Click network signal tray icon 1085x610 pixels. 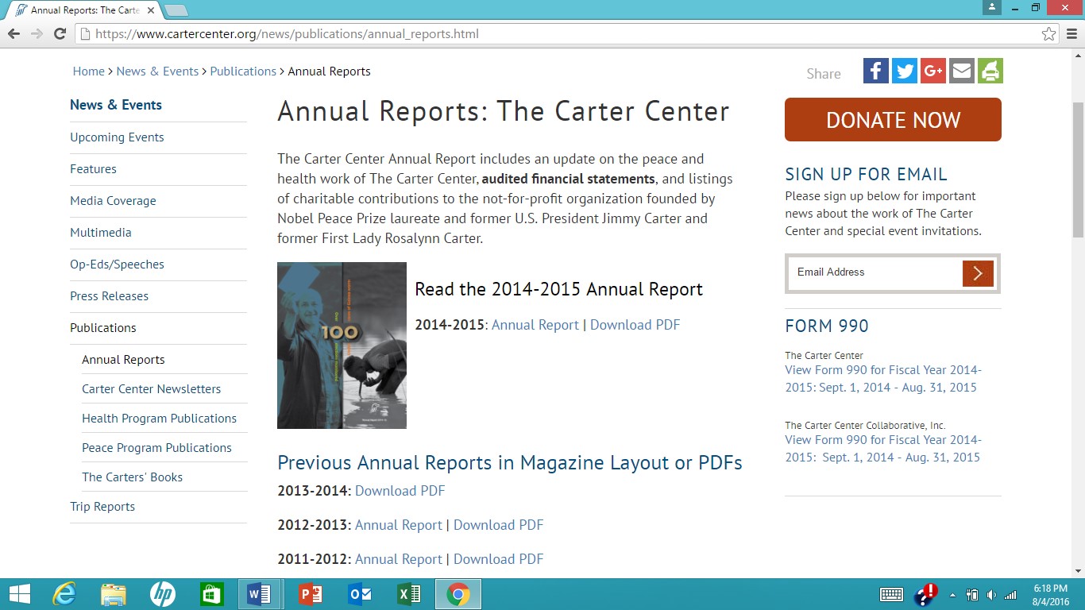pyautogui.click(x=1010, y=595)
